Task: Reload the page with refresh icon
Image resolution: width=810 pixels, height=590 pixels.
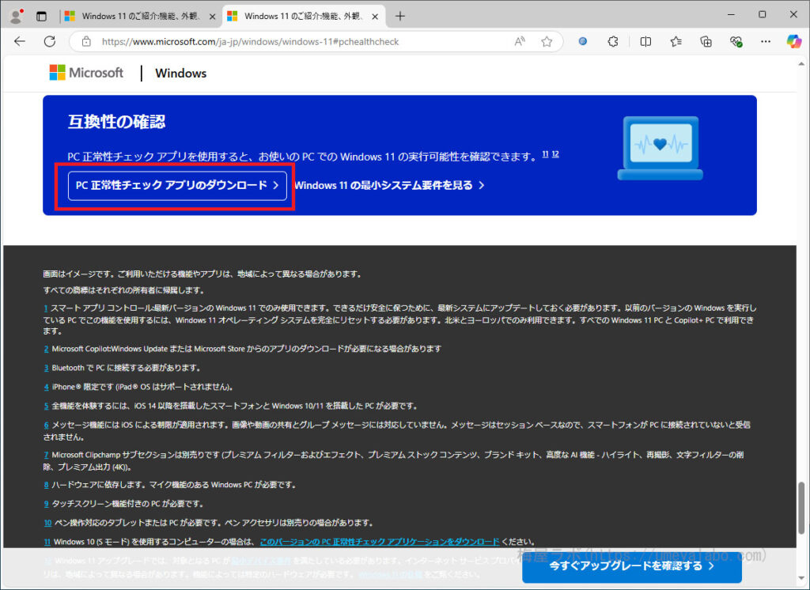Action: point(50,41)
